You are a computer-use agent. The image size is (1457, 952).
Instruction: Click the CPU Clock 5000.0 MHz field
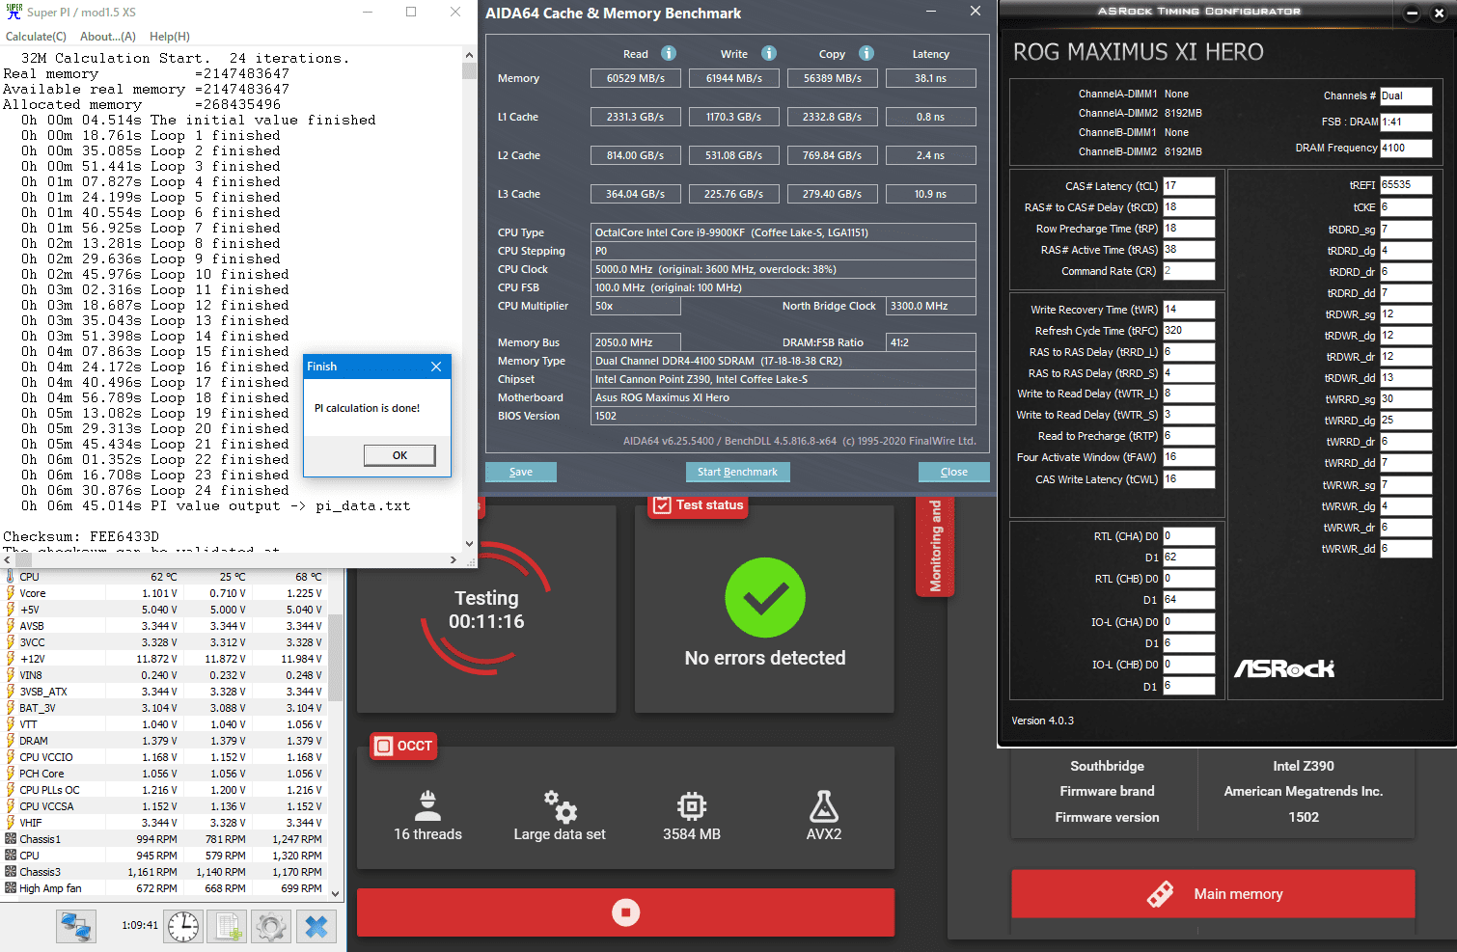[x=783, y=269]
